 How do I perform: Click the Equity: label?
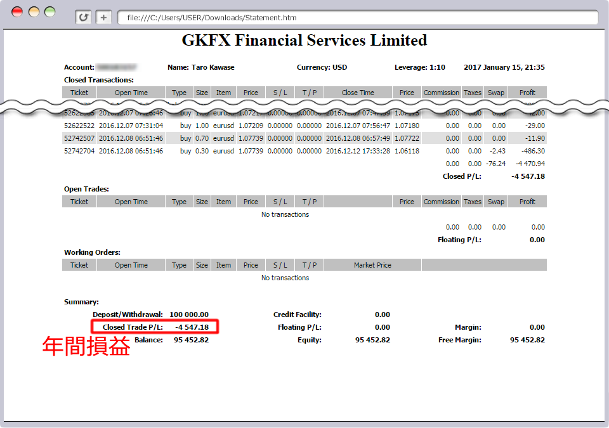309,340
